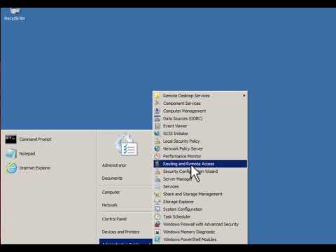Open Devices and Printers link
The width and height of the screenshot is (336, 252).
click(120, 232)
